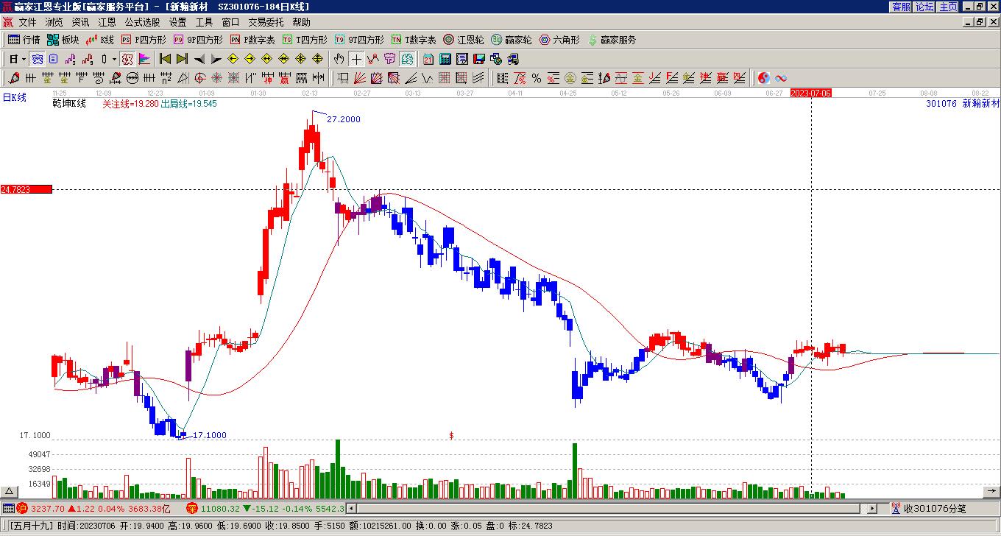
Task: Launch the 赢家轮 wheel tool
Action: [512, 40]
